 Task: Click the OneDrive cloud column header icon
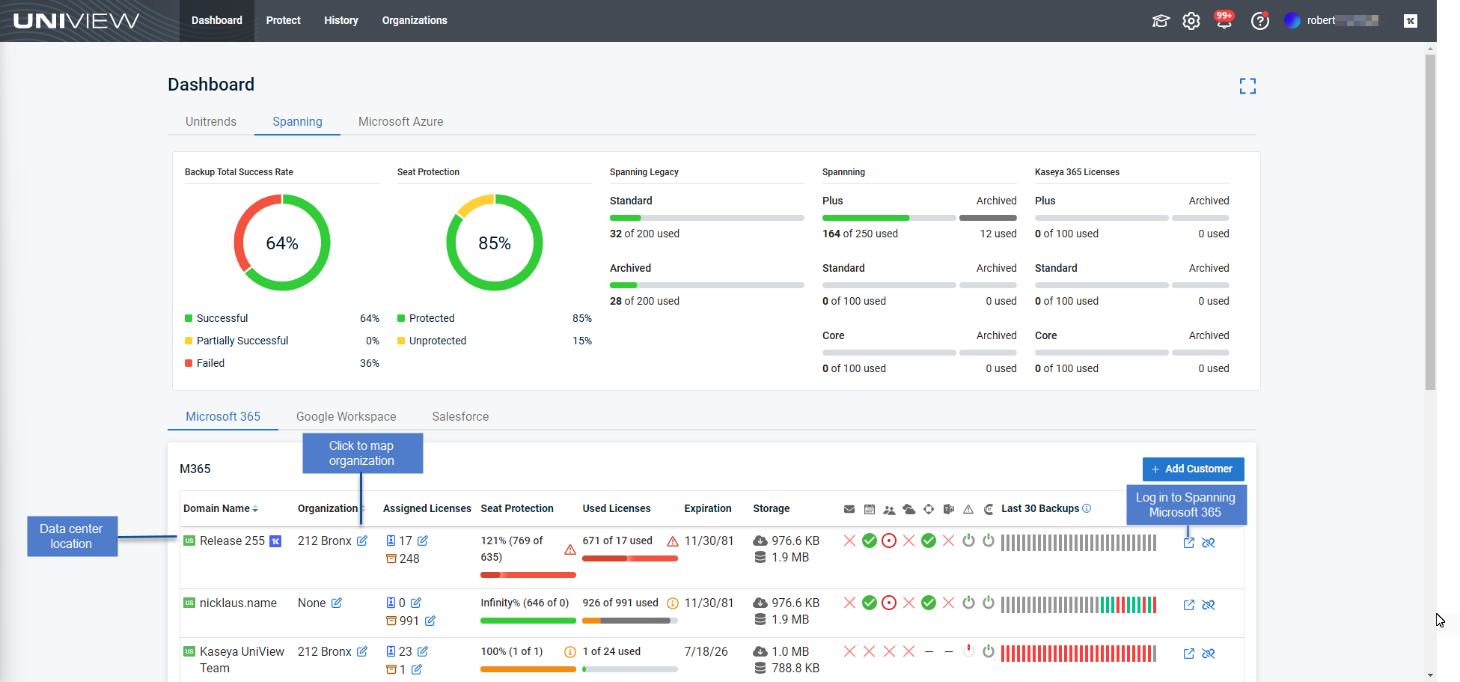point(909,509)
